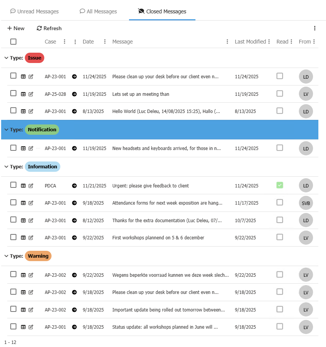The image size is (326, 347).
Task: Click arrow icon in 'Hello World' row
Action: 74,111
